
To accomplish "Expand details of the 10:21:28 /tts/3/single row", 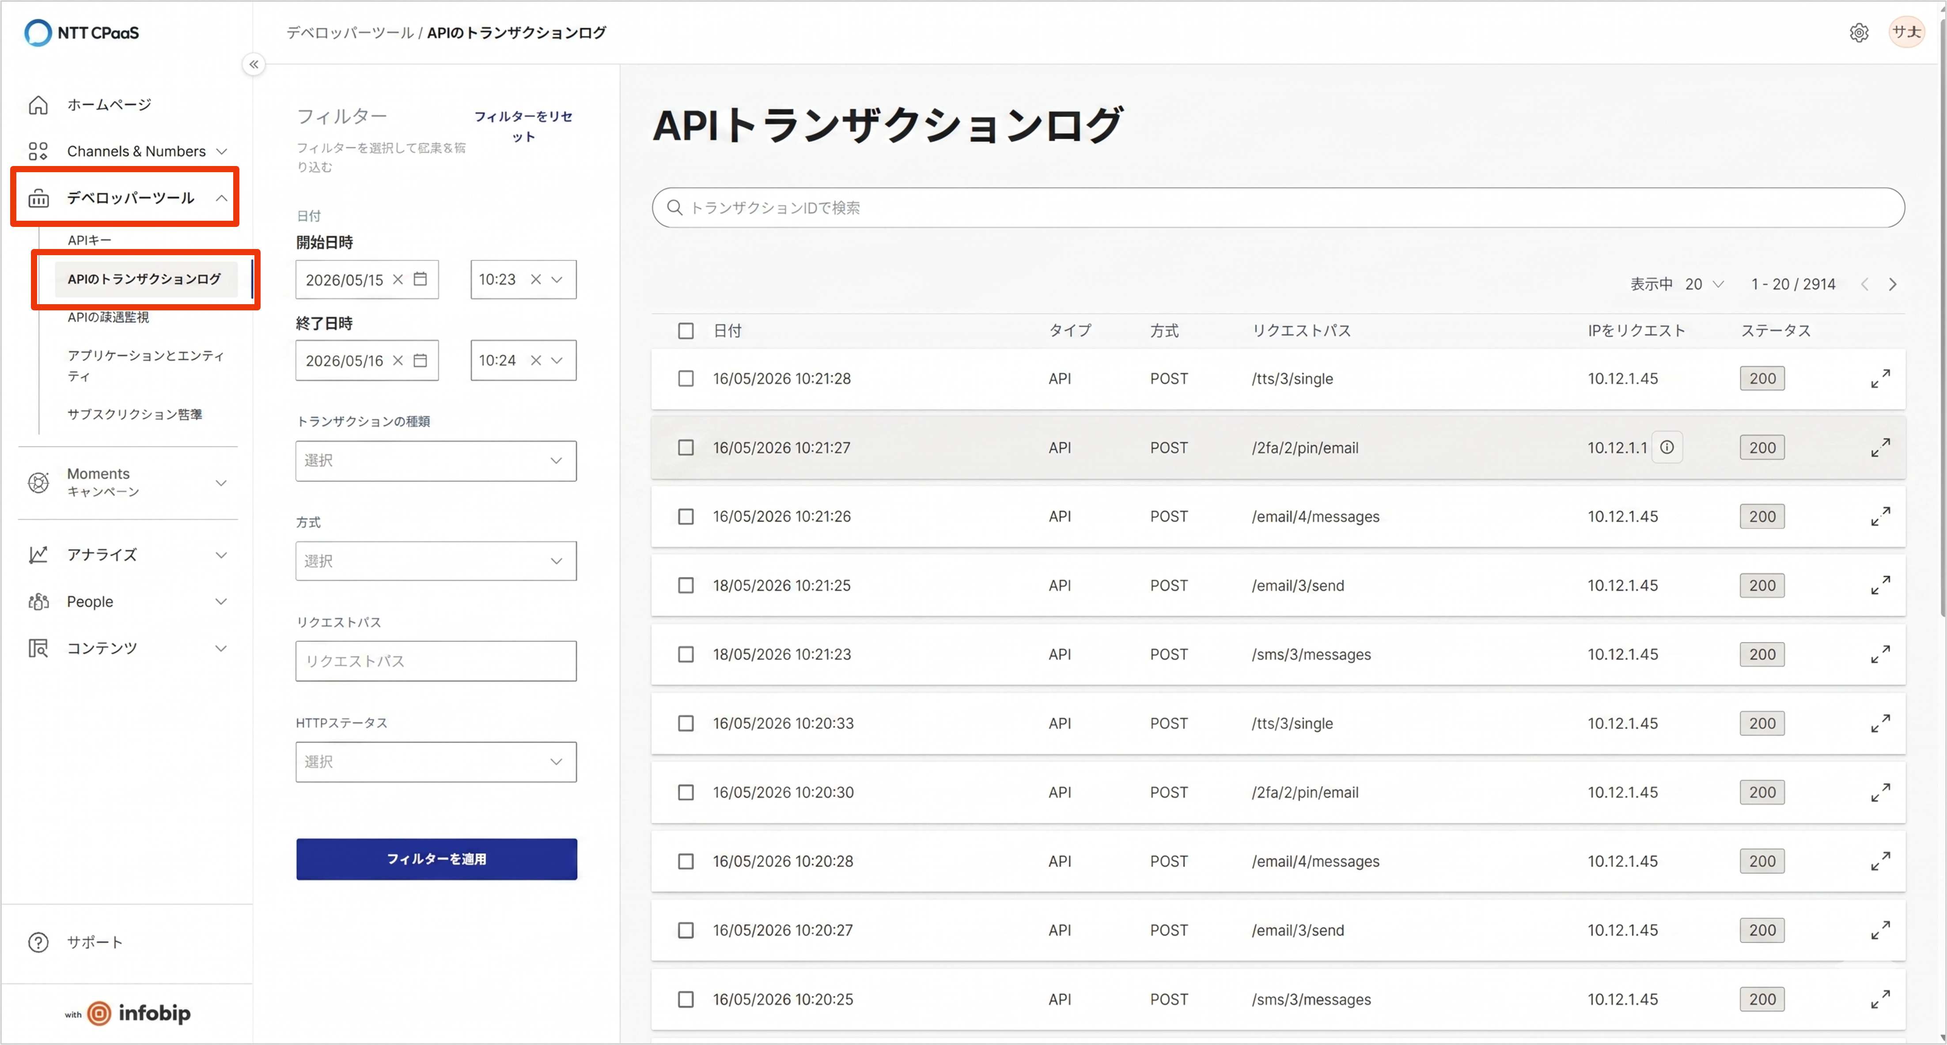I will click(x=1880, y=378).
